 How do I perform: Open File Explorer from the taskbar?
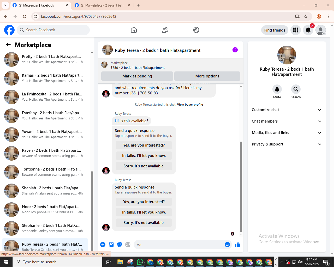point(120,262)
